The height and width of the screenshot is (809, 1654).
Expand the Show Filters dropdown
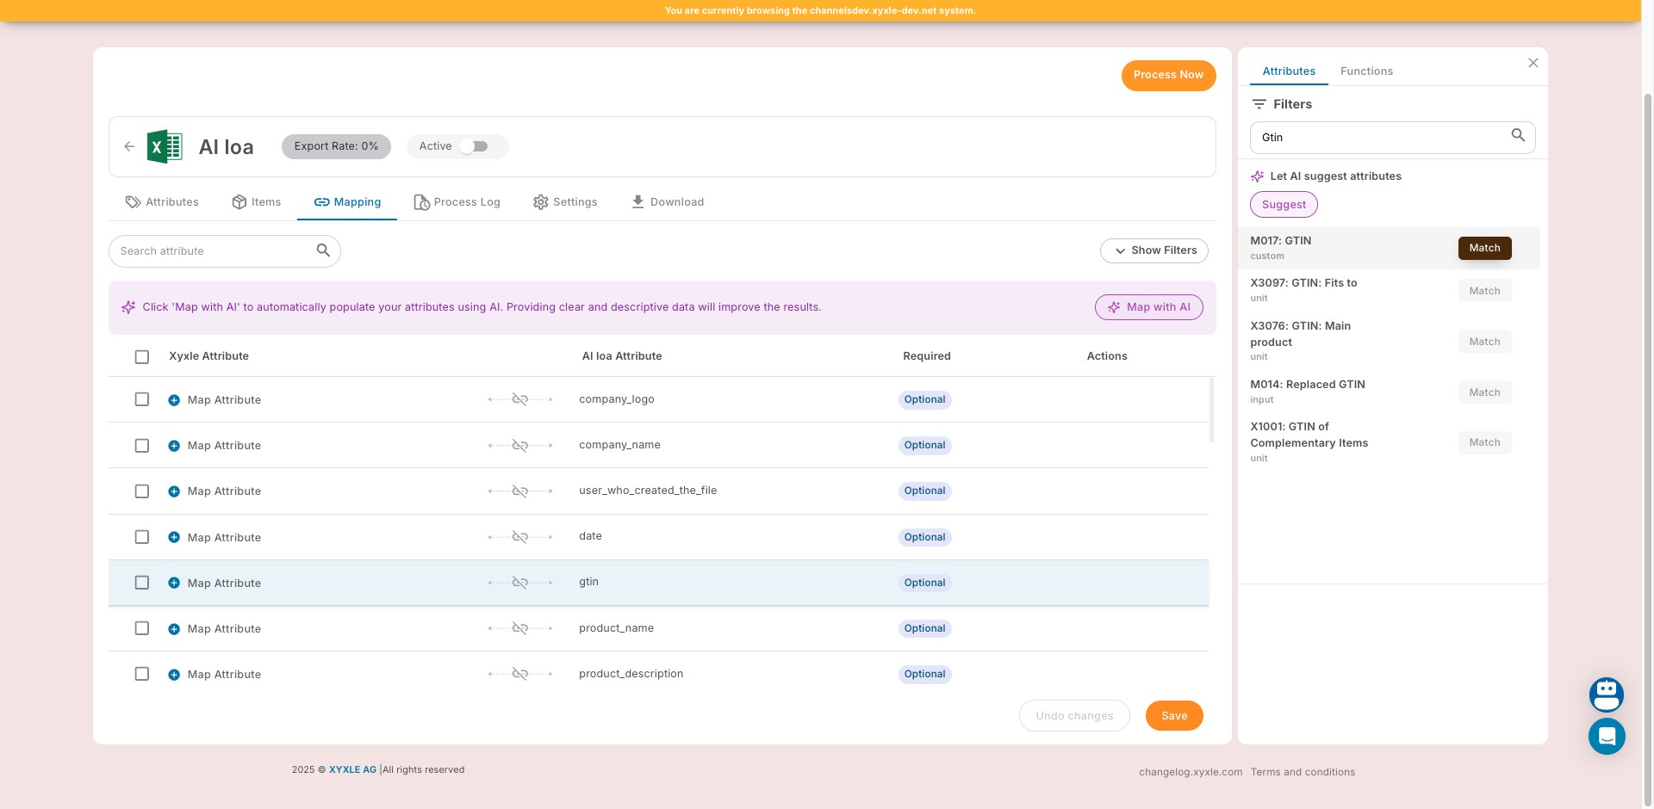point(1154,250)
